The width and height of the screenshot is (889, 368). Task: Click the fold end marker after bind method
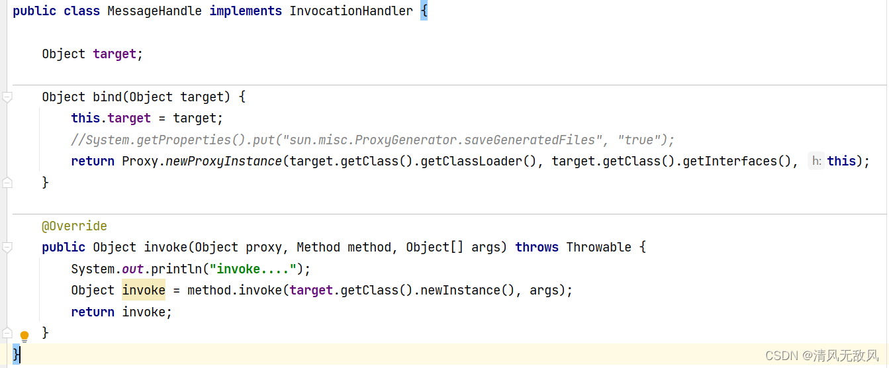pyautogui.click(x=7, y=183)
